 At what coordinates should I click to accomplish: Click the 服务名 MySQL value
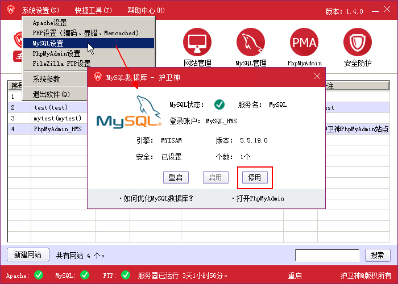pos(277,105)
